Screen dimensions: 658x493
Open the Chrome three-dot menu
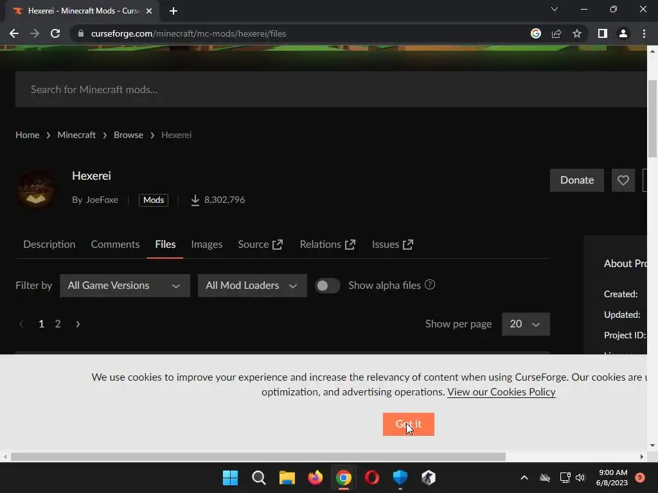[644, 33]
